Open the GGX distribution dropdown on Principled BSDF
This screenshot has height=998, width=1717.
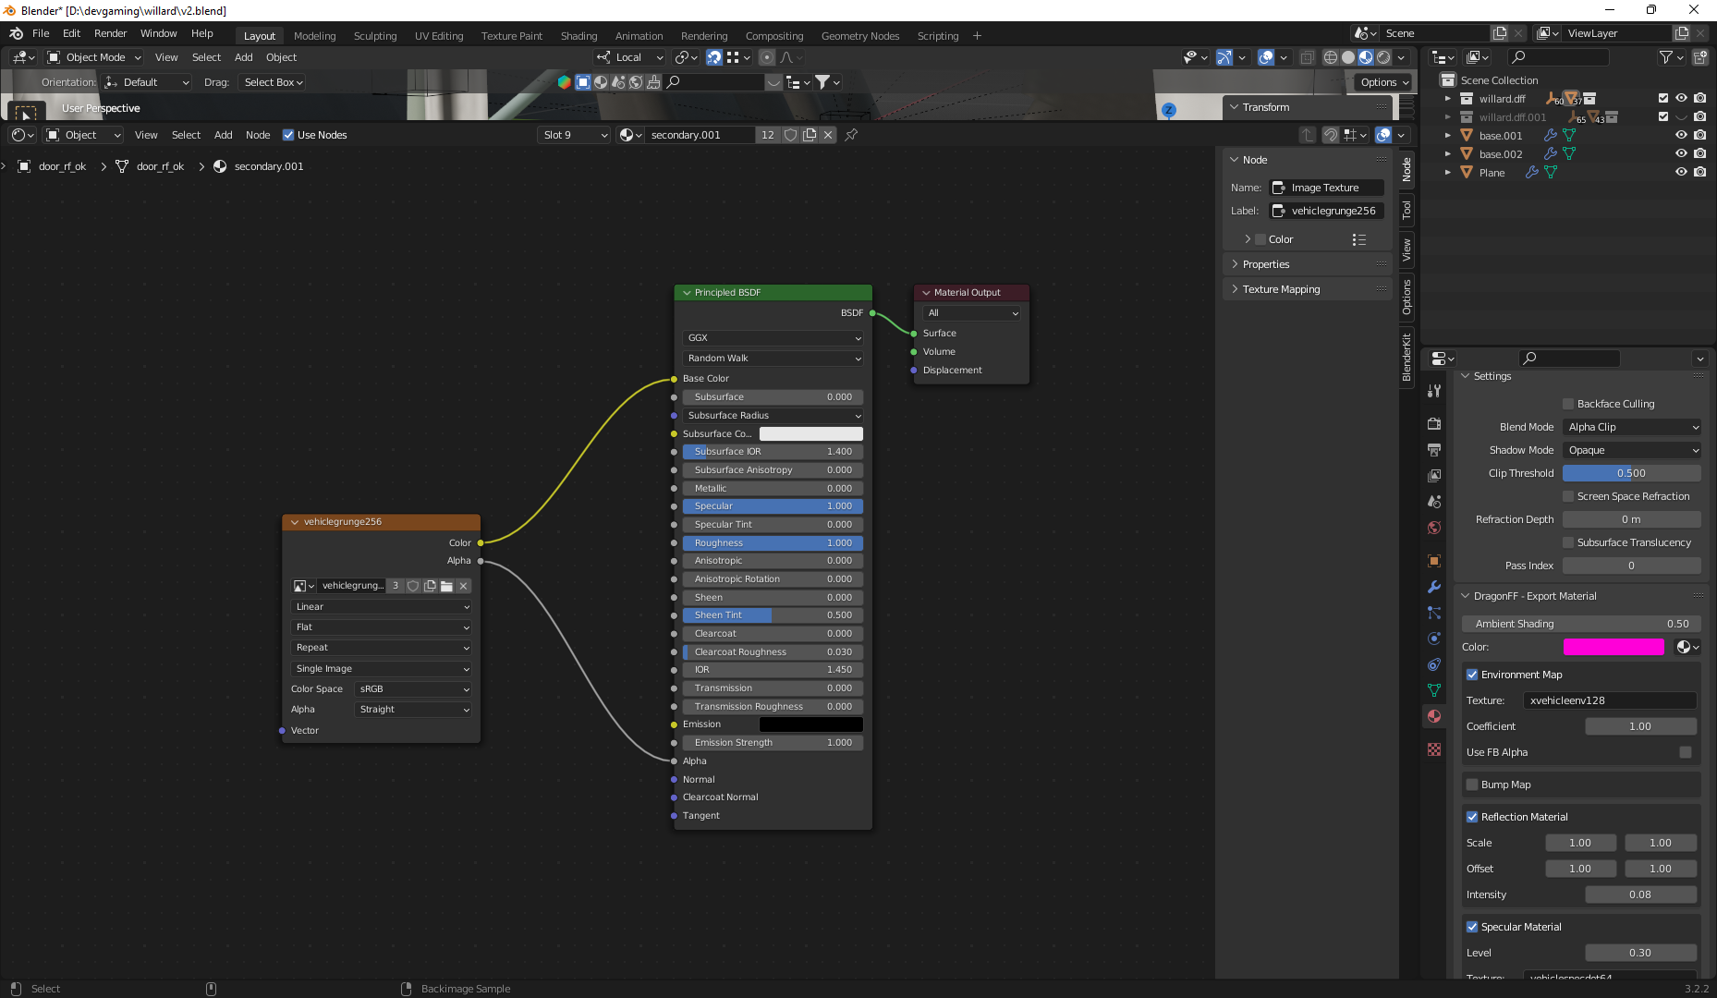click(773, 337)
